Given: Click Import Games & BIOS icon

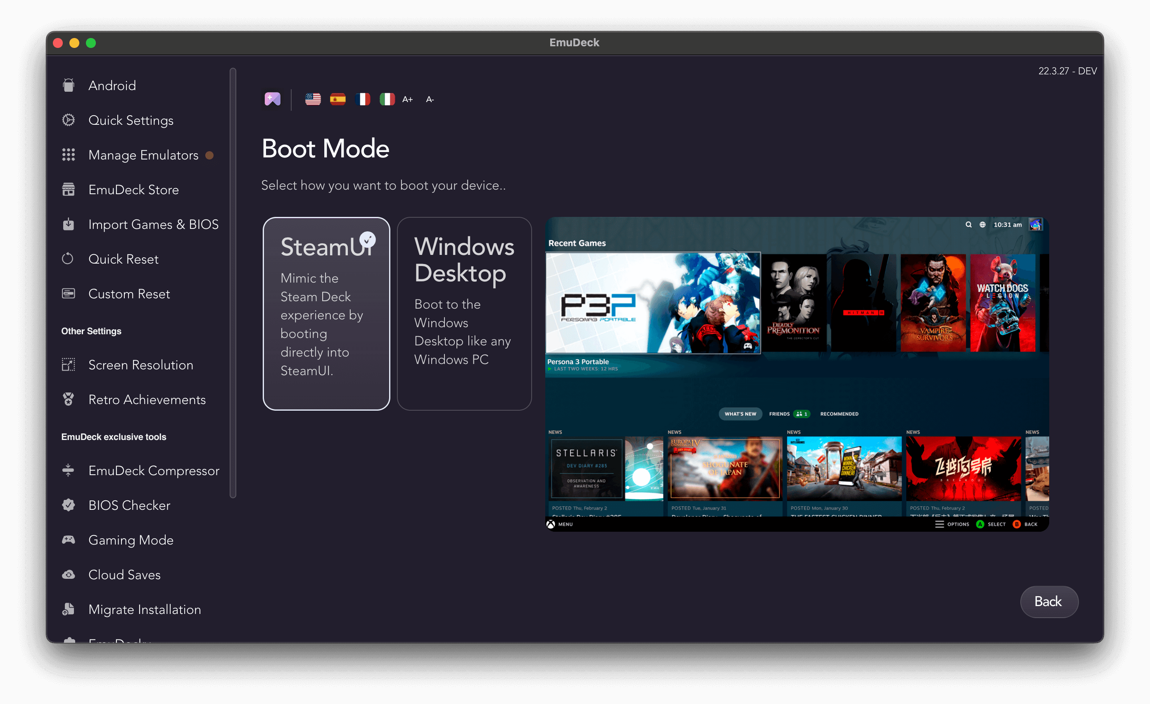Looking at the screenshot, I should [x=69, y=224].
